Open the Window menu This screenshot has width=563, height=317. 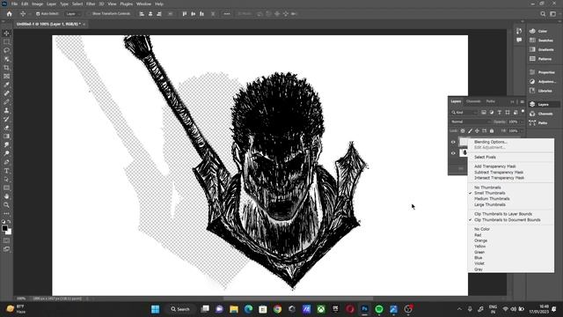[x=143, y=4]
